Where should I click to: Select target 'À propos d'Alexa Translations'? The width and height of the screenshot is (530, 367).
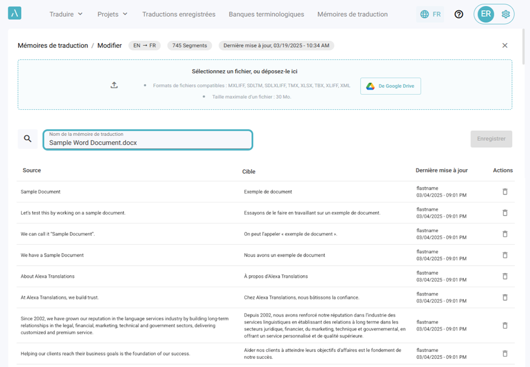(x=276, y=276)
